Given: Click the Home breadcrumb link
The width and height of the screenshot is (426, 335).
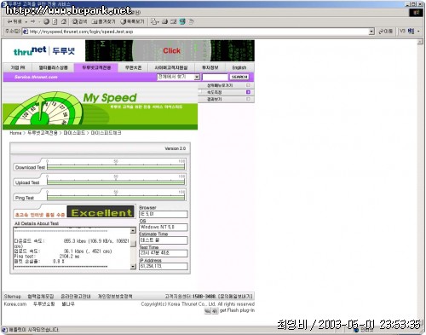Looking at the screenshot, I should tap(15, 133).
